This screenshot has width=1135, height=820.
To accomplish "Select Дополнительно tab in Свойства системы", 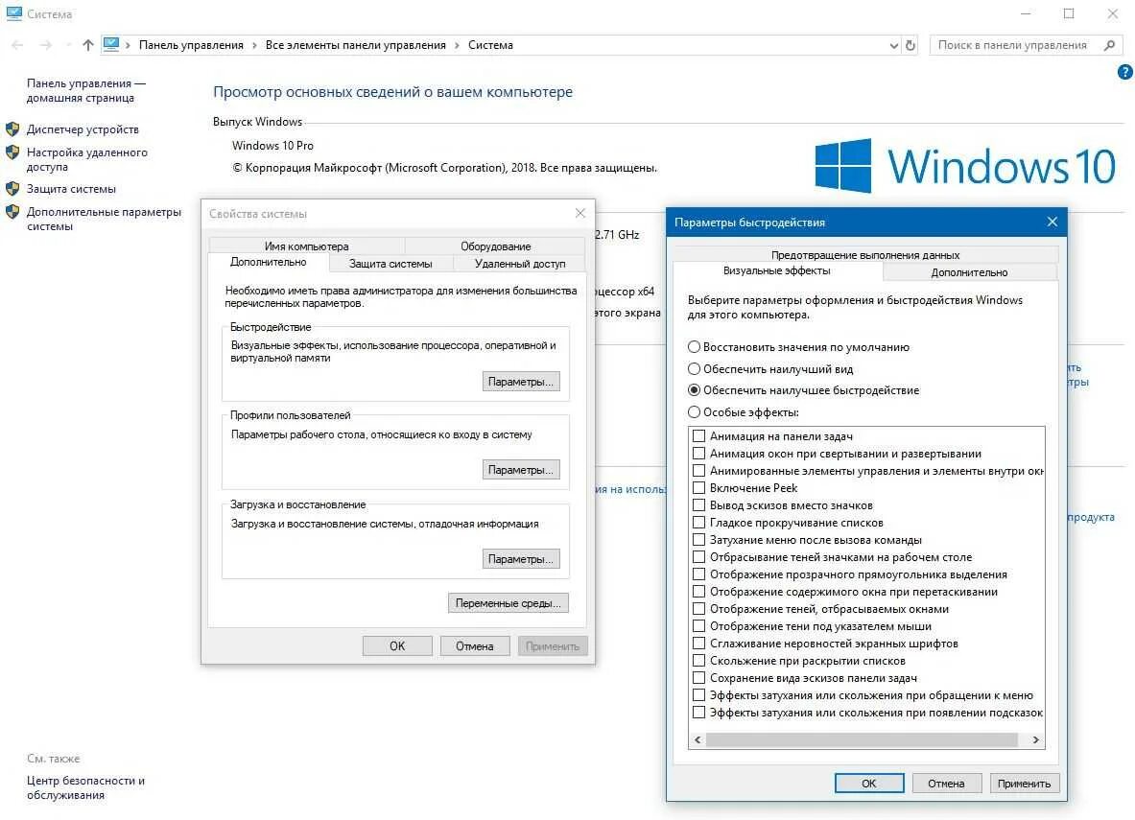I will point(269,262).
